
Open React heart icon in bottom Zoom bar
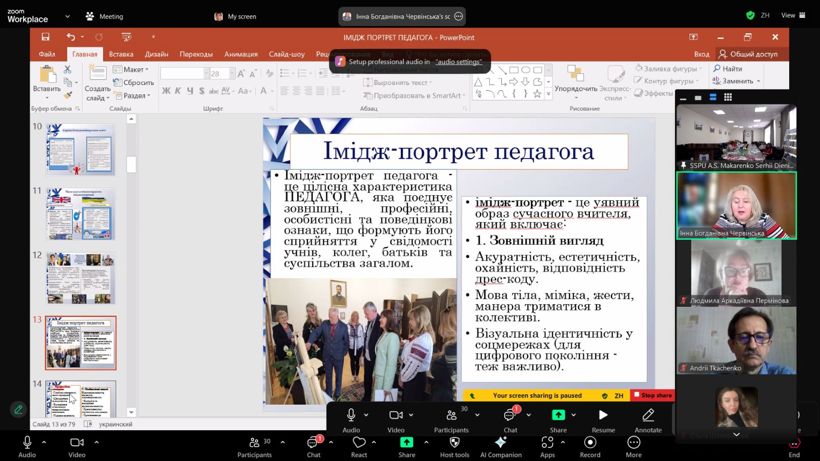pyautogui.click(x=359, y=442)
